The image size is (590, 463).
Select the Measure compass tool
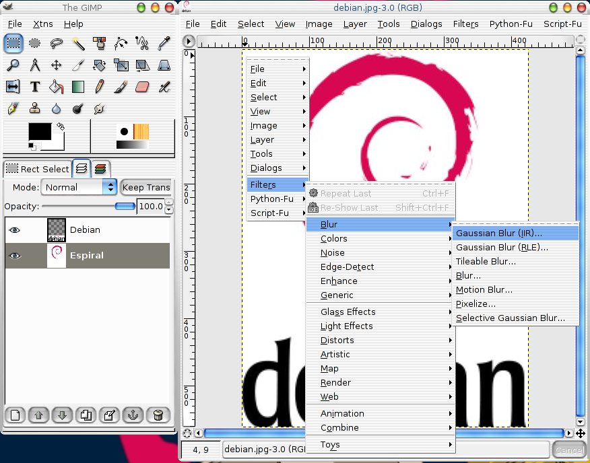[34, 65]
